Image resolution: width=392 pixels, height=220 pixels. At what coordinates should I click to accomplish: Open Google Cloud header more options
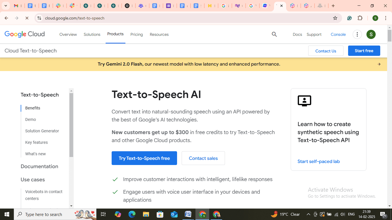click(357, 34)
